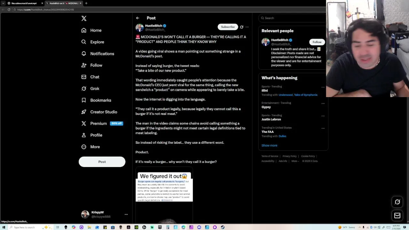This screenshot has height=230, width=409.
Task: Open Epic Games from the taskbar
Action: tap(160, 227)
